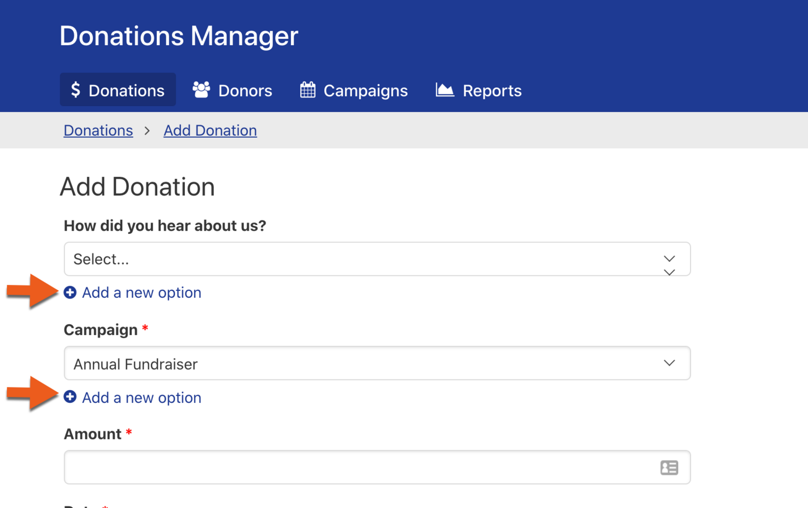This screenshot has height=508, width=808.
Task: Click the people group icon beside Donors
Action: pyautogui.click(x=201, y=90)
